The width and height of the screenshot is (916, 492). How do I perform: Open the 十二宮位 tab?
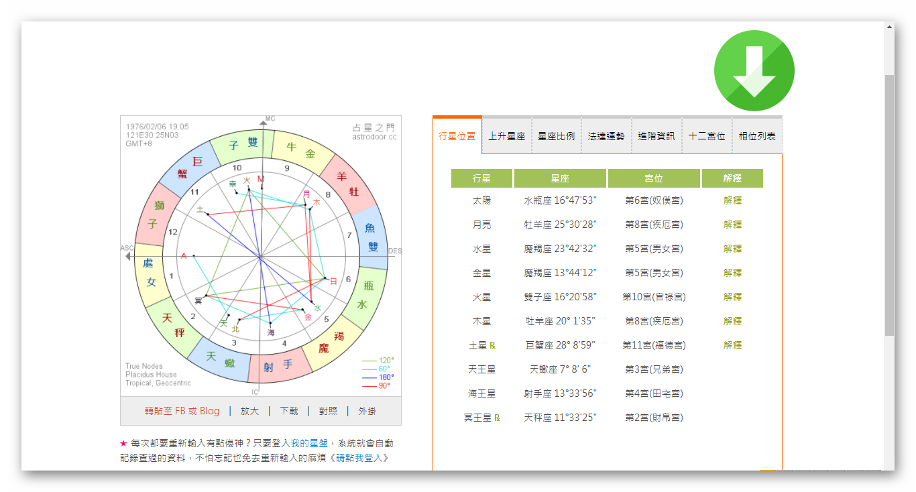(x=707, y=136)
